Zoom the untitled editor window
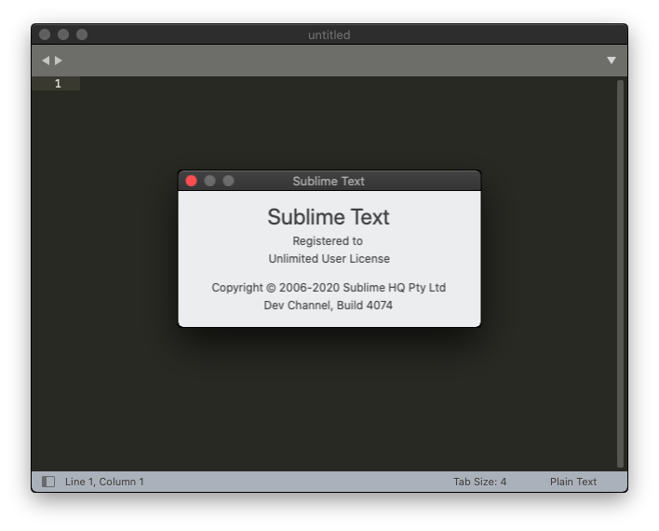The image size is (659, 531). pyautogui.click(x=82, y=34)
